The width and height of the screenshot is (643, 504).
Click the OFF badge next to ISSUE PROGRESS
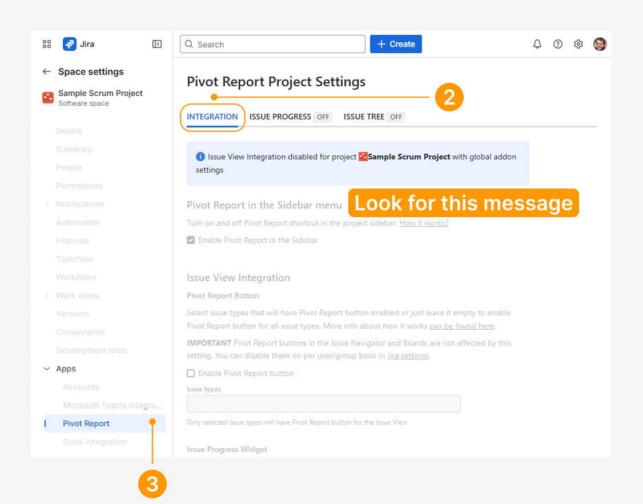pos(323,117)
